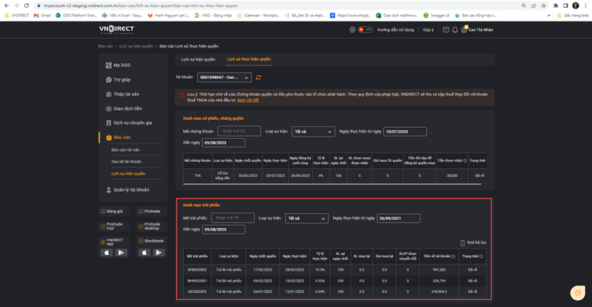Open Protrade shortcut
Image resolution: width=592 pixels, height=307 pixels.
point(152,212)
